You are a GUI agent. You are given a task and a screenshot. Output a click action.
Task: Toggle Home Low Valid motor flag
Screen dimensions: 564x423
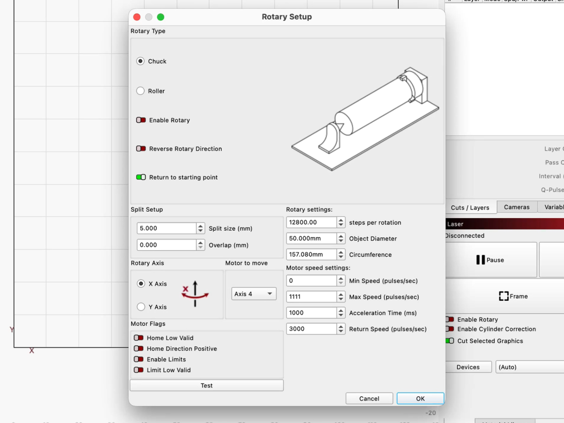[139, 338]
